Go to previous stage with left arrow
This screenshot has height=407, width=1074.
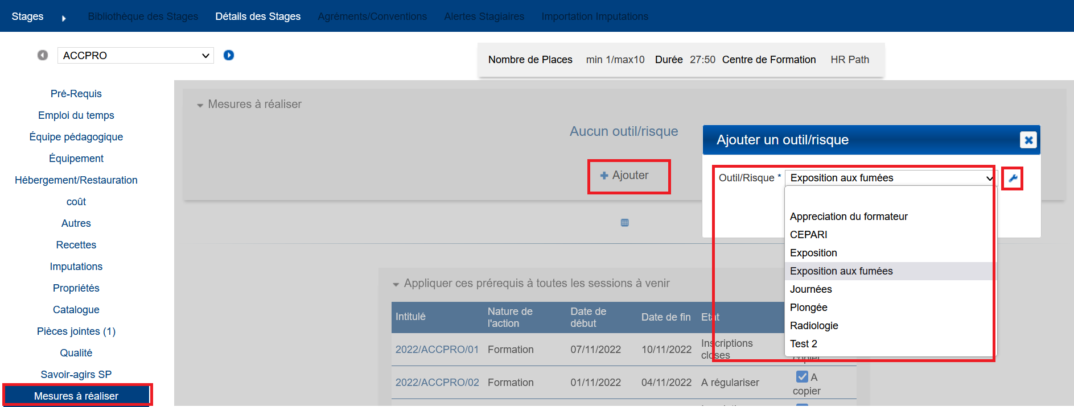tap(43, 55)
